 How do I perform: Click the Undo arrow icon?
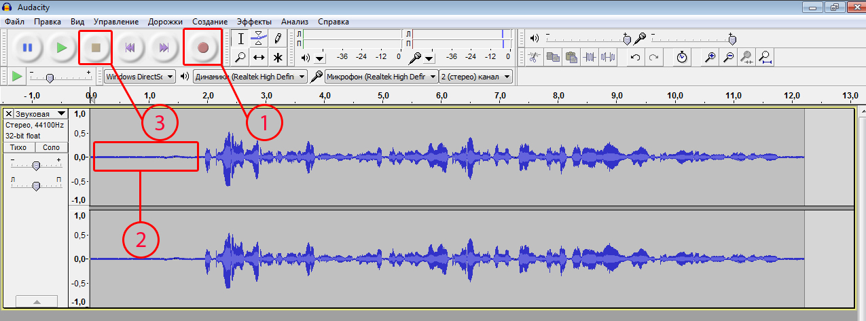click(x=635, y=57)
